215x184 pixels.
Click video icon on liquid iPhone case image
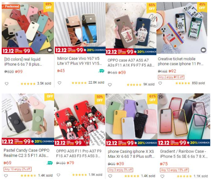pos(50,50)
